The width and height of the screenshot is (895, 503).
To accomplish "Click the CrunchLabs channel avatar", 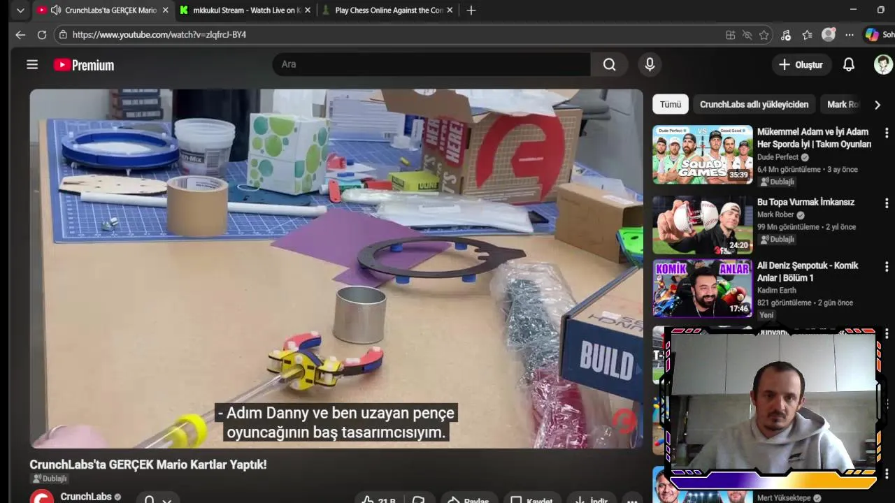I will pyautogui.click(x=42, y=497).
